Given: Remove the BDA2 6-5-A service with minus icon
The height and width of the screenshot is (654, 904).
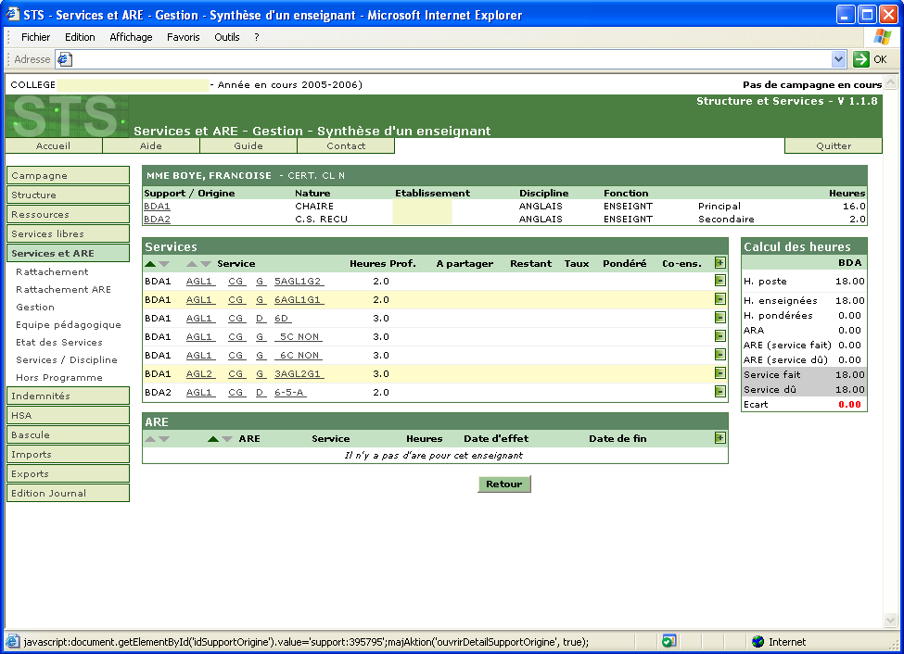Looking at the screenshot, I should [x=719, y=391].
